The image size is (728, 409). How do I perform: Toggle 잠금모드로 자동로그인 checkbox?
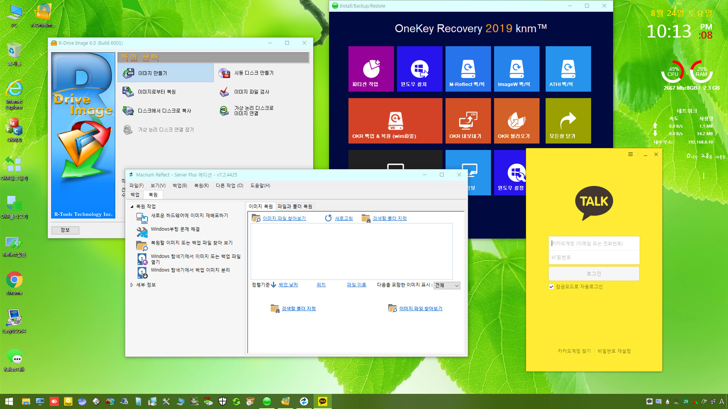[551, 287]
